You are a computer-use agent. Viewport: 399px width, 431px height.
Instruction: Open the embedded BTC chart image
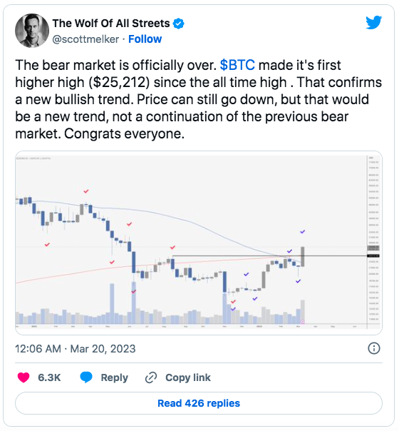[x=199, y=243]
